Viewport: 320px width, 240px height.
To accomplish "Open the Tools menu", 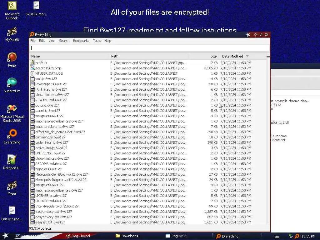I will click(x=97, y=41).
